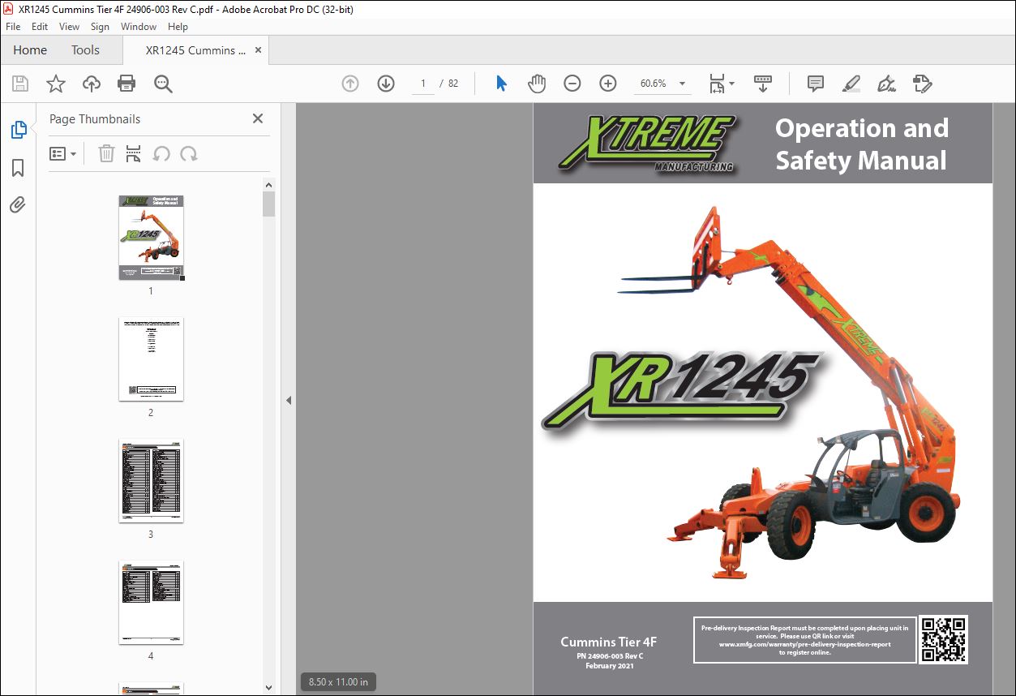
Task: Open the File menu
Action: point(13,27)
